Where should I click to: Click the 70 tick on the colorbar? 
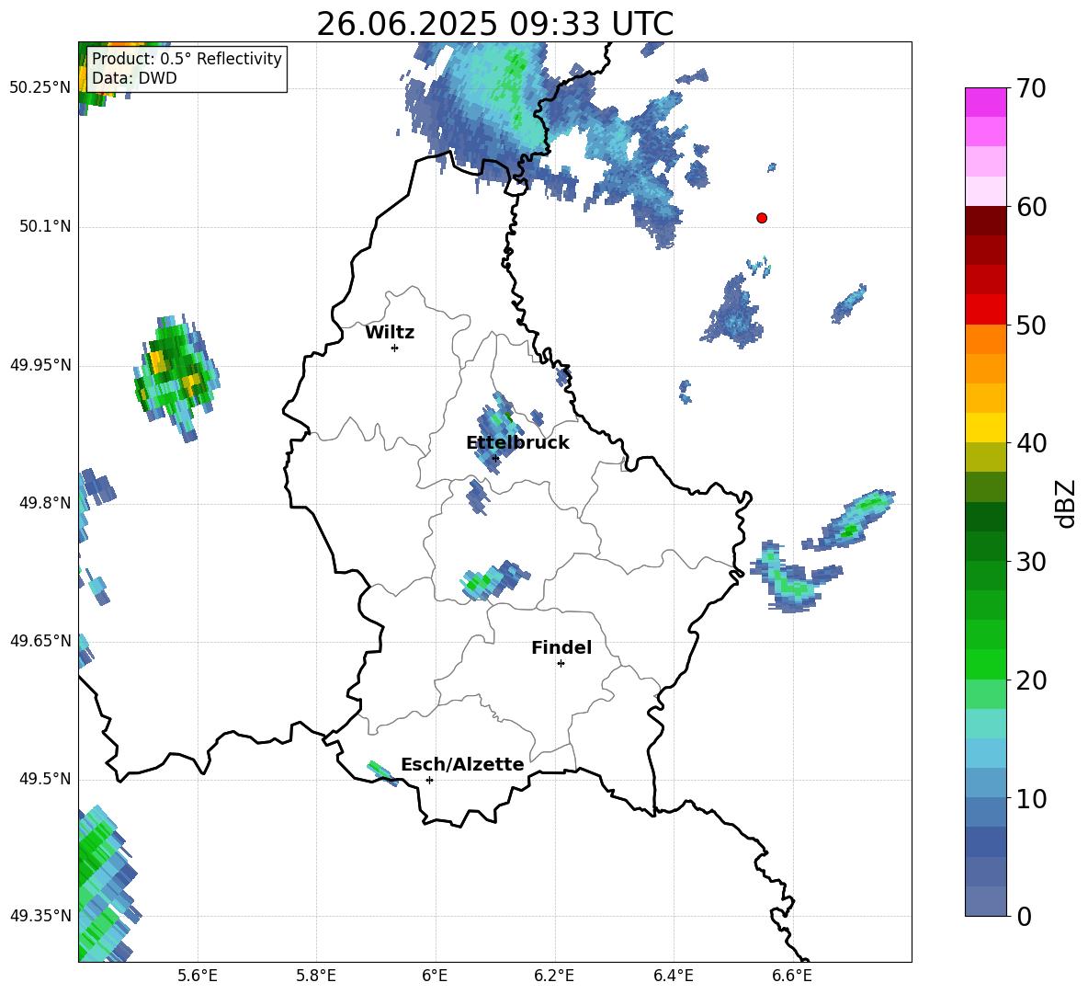tap(1031, 89)
